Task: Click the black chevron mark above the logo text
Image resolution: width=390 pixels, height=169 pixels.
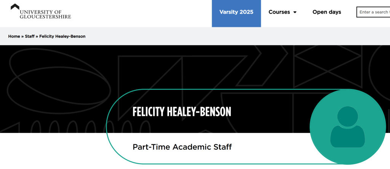Action: click(15, 6)
